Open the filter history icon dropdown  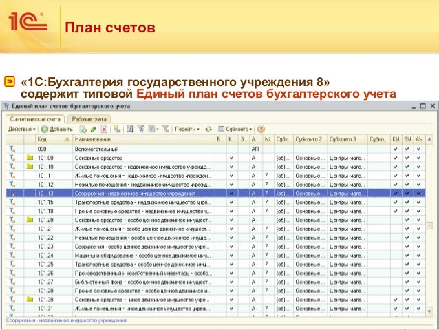coord(153,130)
